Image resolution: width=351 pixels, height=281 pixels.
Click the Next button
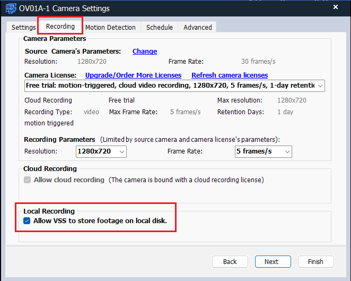coord(271,261)
